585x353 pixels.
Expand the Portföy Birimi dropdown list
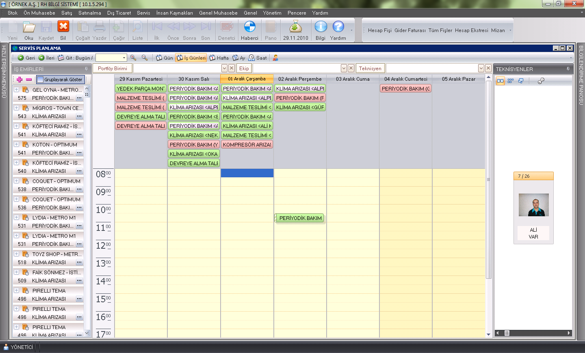(x=224, y=68)
